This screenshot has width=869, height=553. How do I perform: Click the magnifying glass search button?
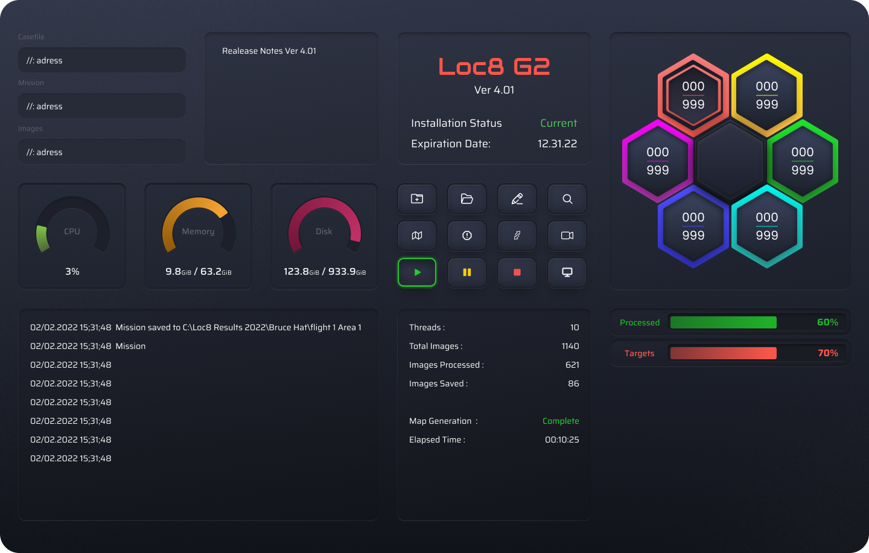(567, 199)
